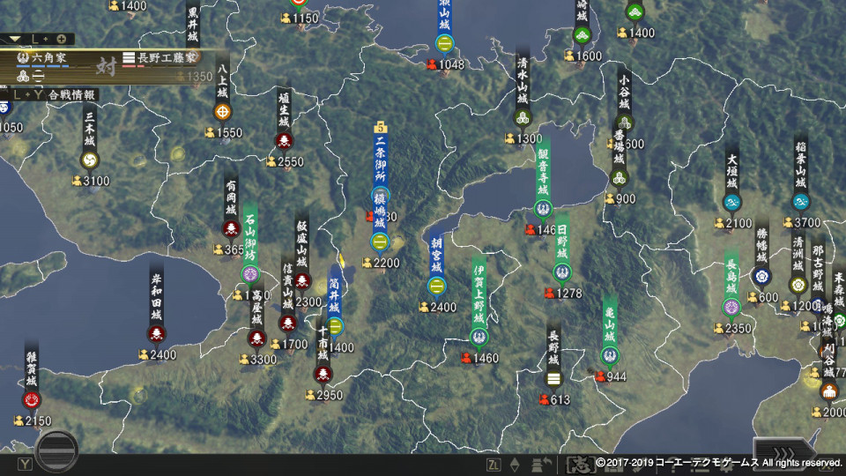This screenshot has height=476, width=846.
Task: Click the round menu button at bottom-left
Action: [x=56, y=450]
